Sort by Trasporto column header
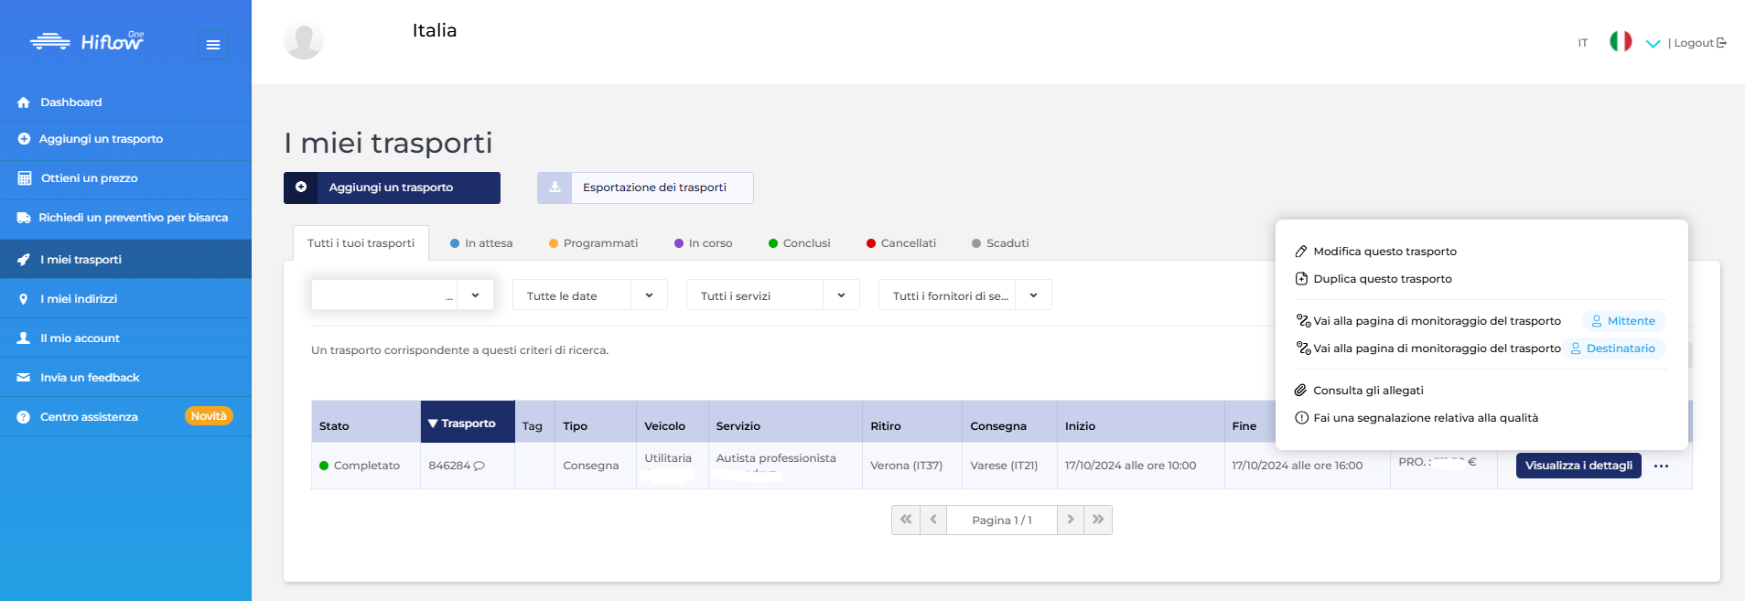The width and height of the screenshot is (1745, 601). (x=468, y=423)
